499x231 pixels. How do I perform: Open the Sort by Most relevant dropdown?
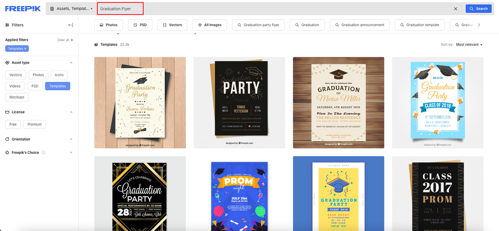pos(469,45)
